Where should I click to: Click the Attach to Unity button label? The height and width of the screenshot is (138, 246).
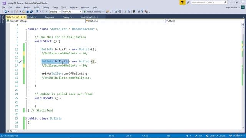(x=94, y=12)
